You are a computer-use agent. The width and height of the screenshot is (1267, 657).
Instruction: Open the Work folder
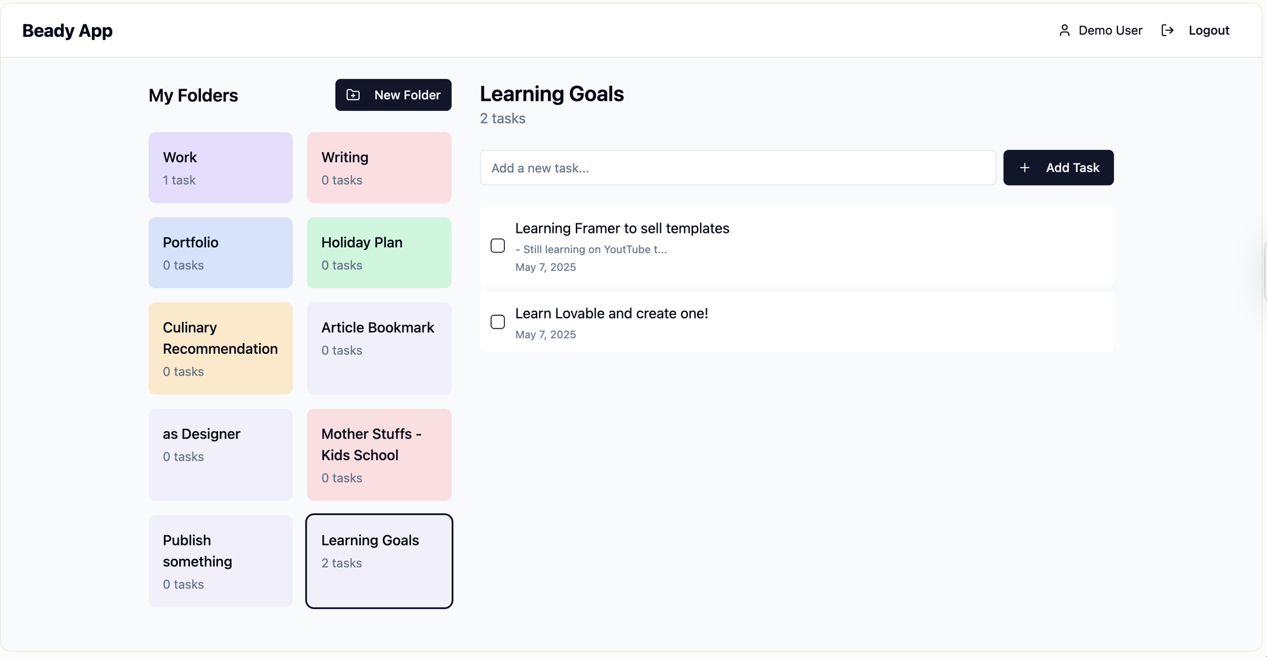pos(220,168)
